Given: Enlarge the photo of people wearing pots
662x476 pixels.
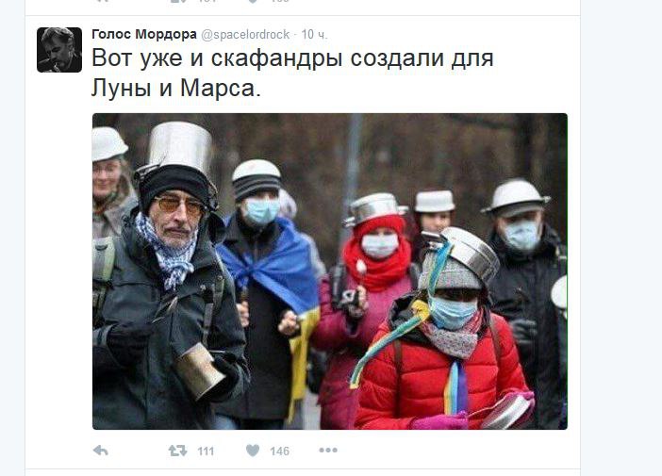Looking at the screenshot, I should tap(330, 271).
